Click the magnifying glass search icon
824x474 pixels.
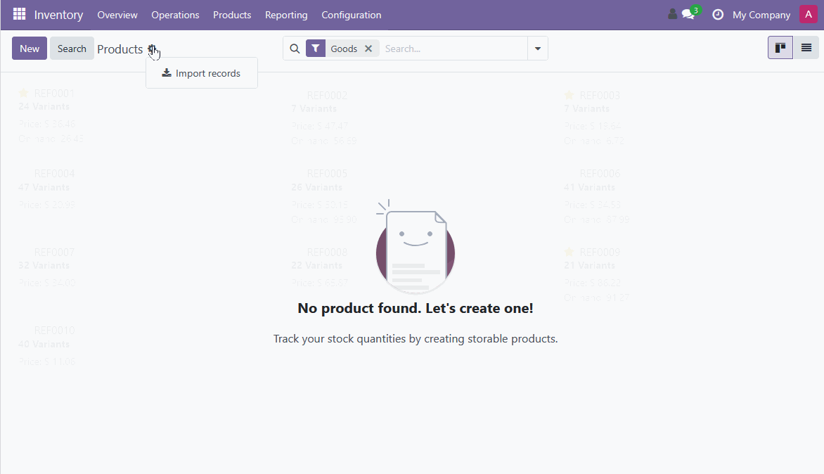click(295, 49)
